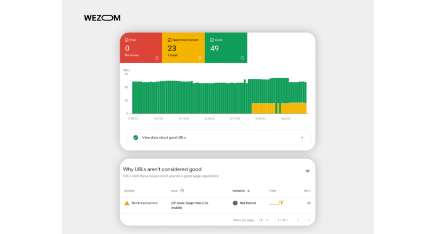Click the Good green summary card

point(226,48)
